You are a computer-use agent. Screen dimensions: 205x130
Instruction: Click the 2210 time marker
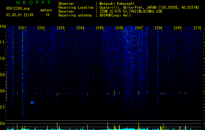click(197, 28)
